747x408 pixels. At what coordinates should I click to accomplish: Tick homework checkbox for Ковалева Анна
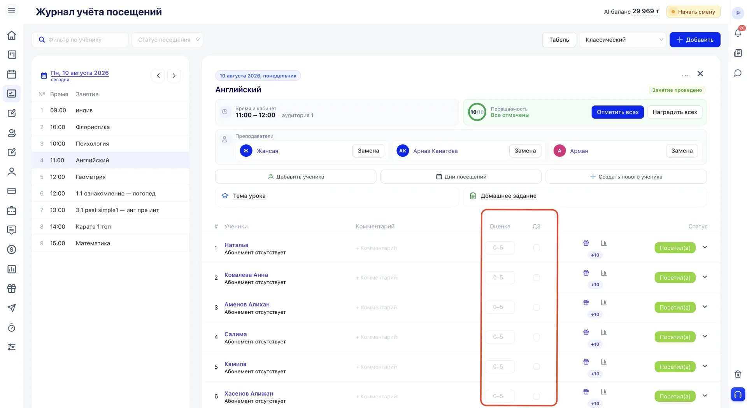click(x=537, y=278)
